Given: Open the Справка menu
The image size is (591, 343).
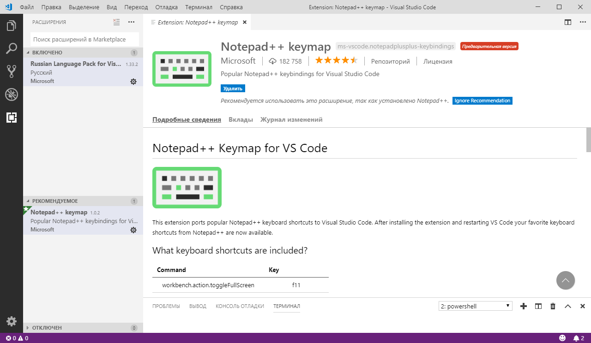Looking at the screenshot, I should coord(231,7).
